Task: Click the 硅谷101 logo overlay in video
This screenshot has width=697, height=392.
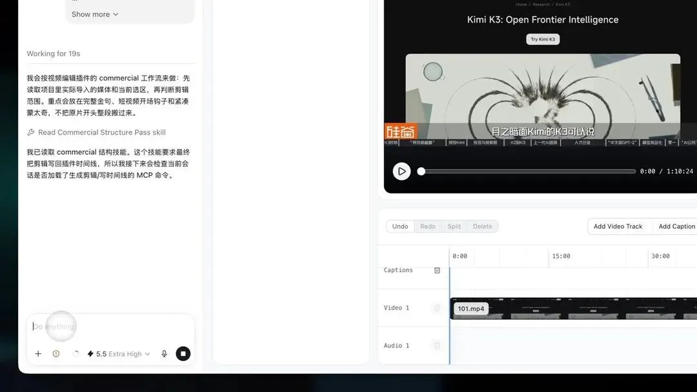Action: [x=401, y=132]
